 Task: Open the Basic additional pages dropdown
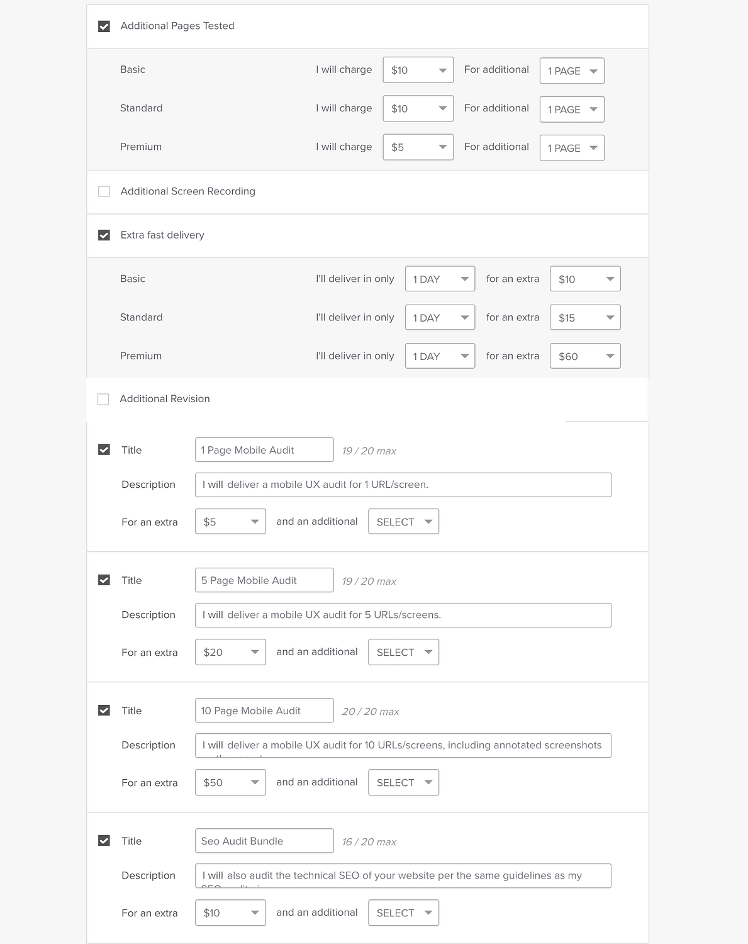point(571,70)
